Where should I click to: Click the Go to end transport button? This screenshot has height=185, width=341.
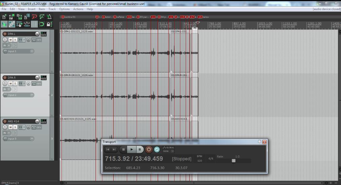pyautogui.click(x=114, y=149)
